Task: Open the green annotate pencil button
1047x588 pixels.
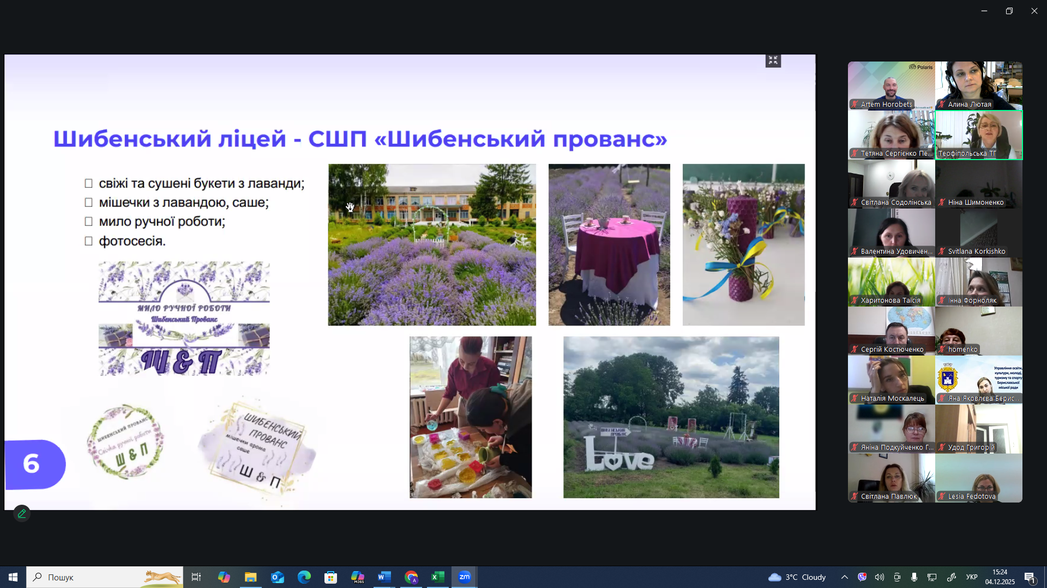Action: click(x=22, y=513)
